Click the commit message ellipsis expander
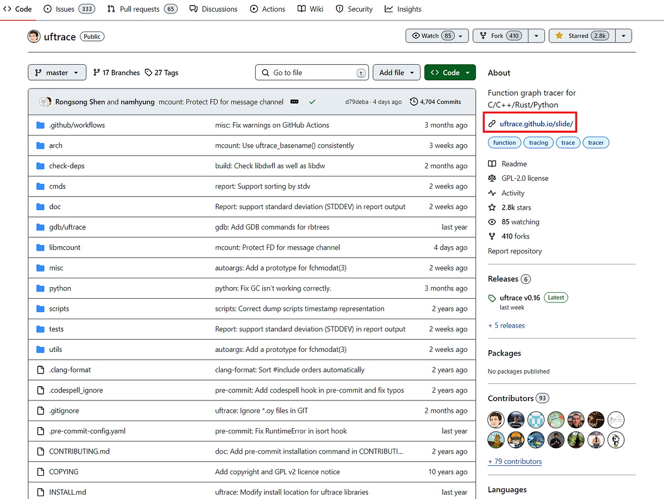The image size is (664, 499). pos(294,102)
